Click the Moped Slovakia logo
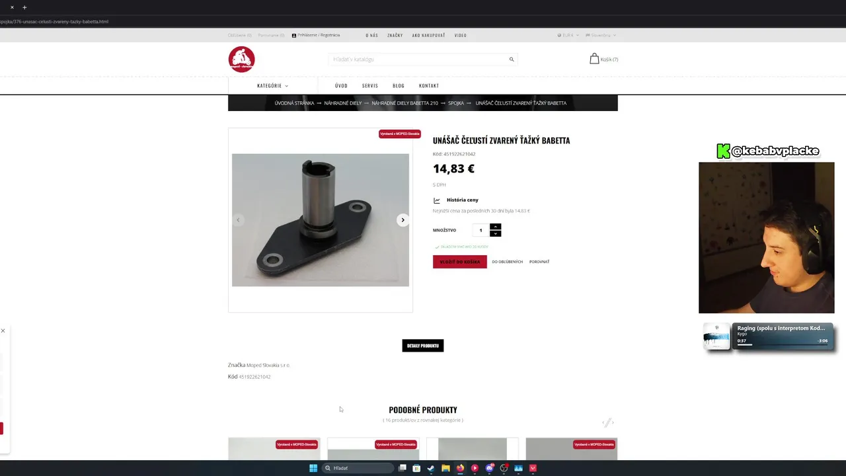Image resolution: width=846 pixels, height=476 pixels. click(x=242, y=59)
